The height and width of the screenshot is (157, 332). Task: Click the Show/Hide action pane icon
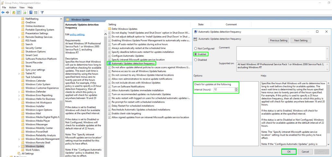(x=36, y=13)
